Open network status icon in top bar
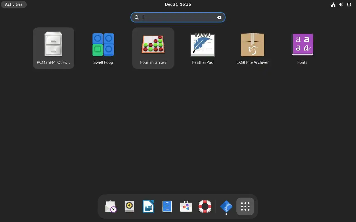 (x=333, y=4)
